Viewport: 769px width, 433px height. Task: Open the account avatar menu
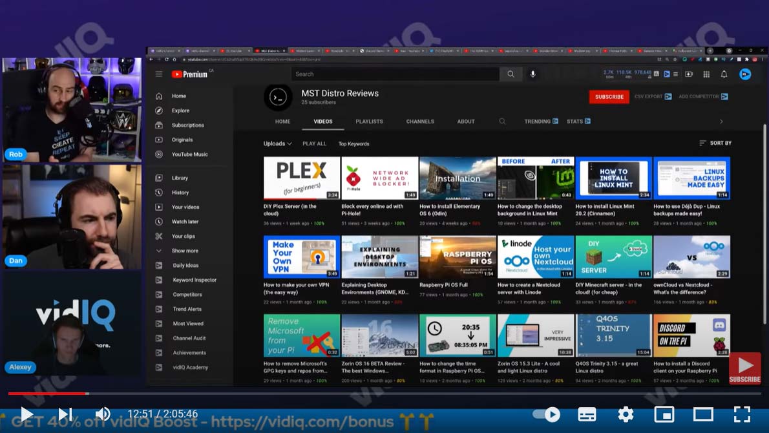pos(745,74)
